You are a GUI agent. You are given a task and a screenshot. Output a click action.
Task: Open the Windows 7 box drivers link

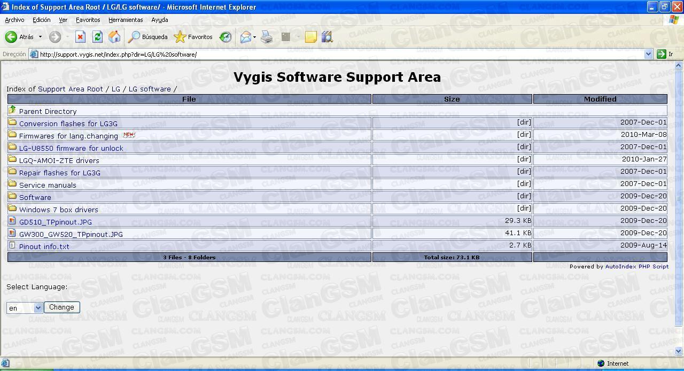point(59,210)
